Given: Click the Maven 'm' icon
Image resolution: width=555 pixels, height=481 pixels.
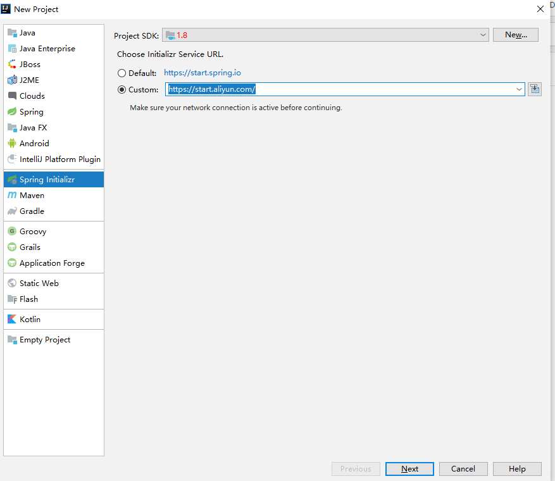Looking at the screenshot, I should coord(12,196).
